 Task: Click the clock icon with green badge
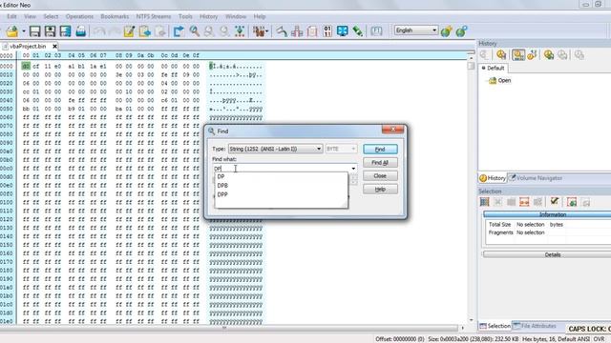point(549,55)
